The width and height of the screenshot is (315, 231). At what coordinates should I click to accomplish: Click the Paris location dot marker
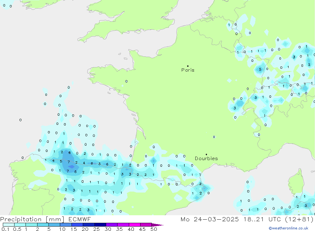pyautogui.click(x=188, y=66)
